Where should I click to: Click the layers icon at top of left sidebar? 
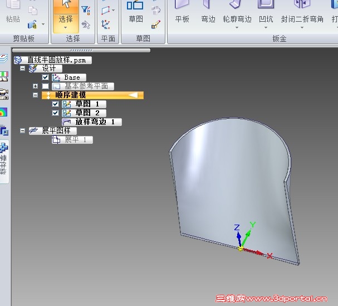4,59
